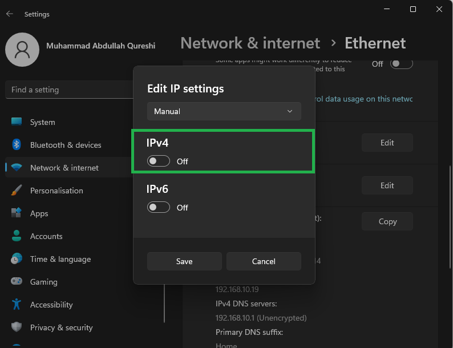The height and width of the screenshot is (348, 453).
Task: Save the IP settings
Action: (x=184, y=261)
